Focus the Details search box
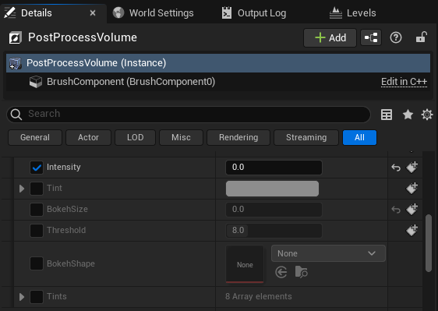The width and height of the screenshot is (438, 311). click(x=189, y=115)
